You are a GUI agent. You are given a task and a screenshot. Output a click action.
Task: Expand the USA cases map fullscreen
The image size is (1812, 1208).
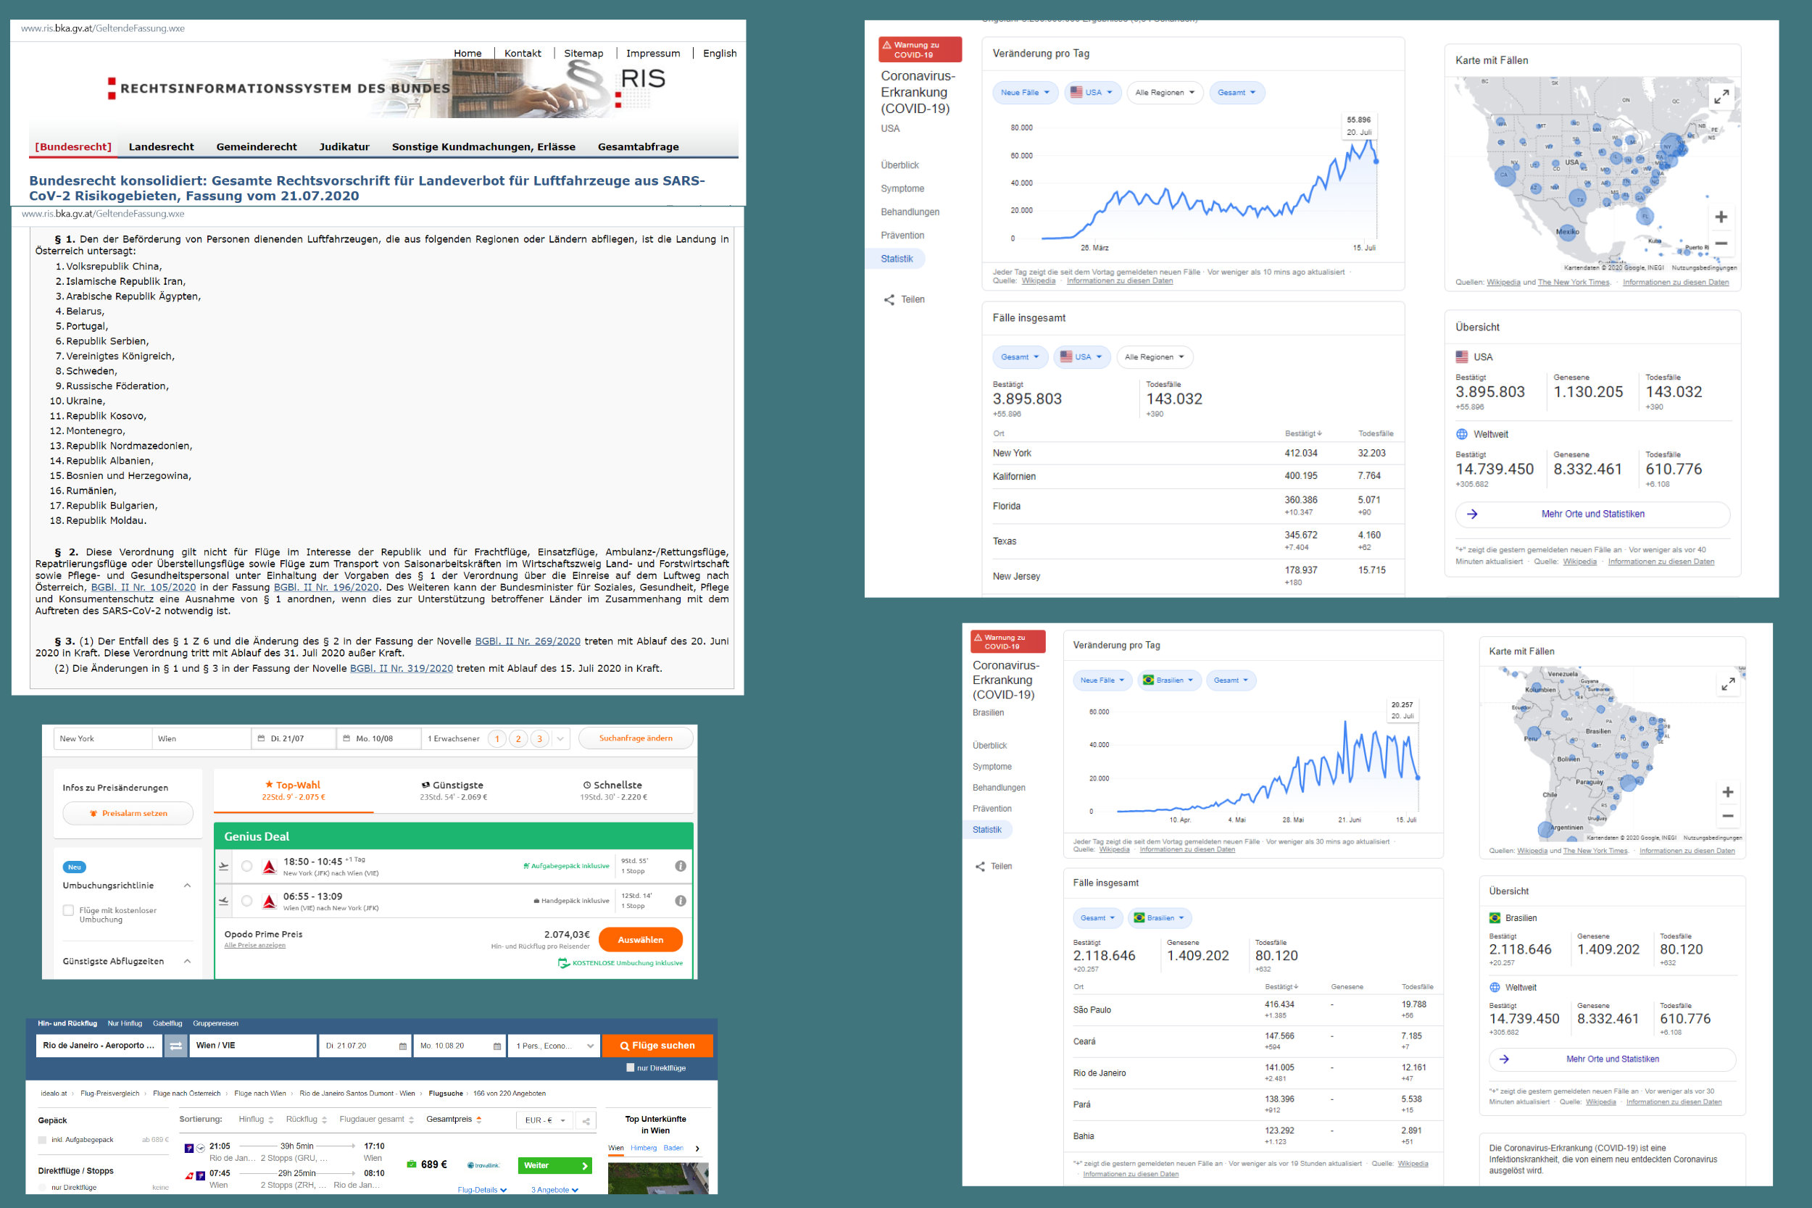tap(1721, 96)
